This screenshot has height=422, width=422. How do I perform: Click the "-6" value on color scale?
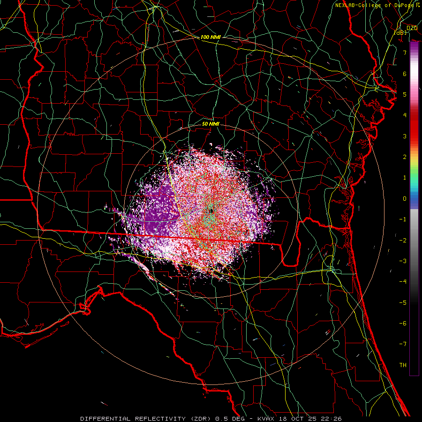coord(403,324)
